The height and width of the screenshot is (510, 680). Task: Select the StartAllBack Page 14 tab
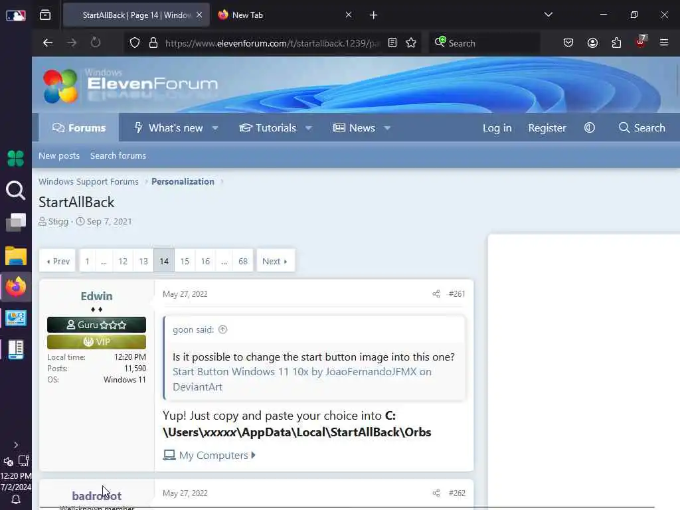(x=136, y=15)
